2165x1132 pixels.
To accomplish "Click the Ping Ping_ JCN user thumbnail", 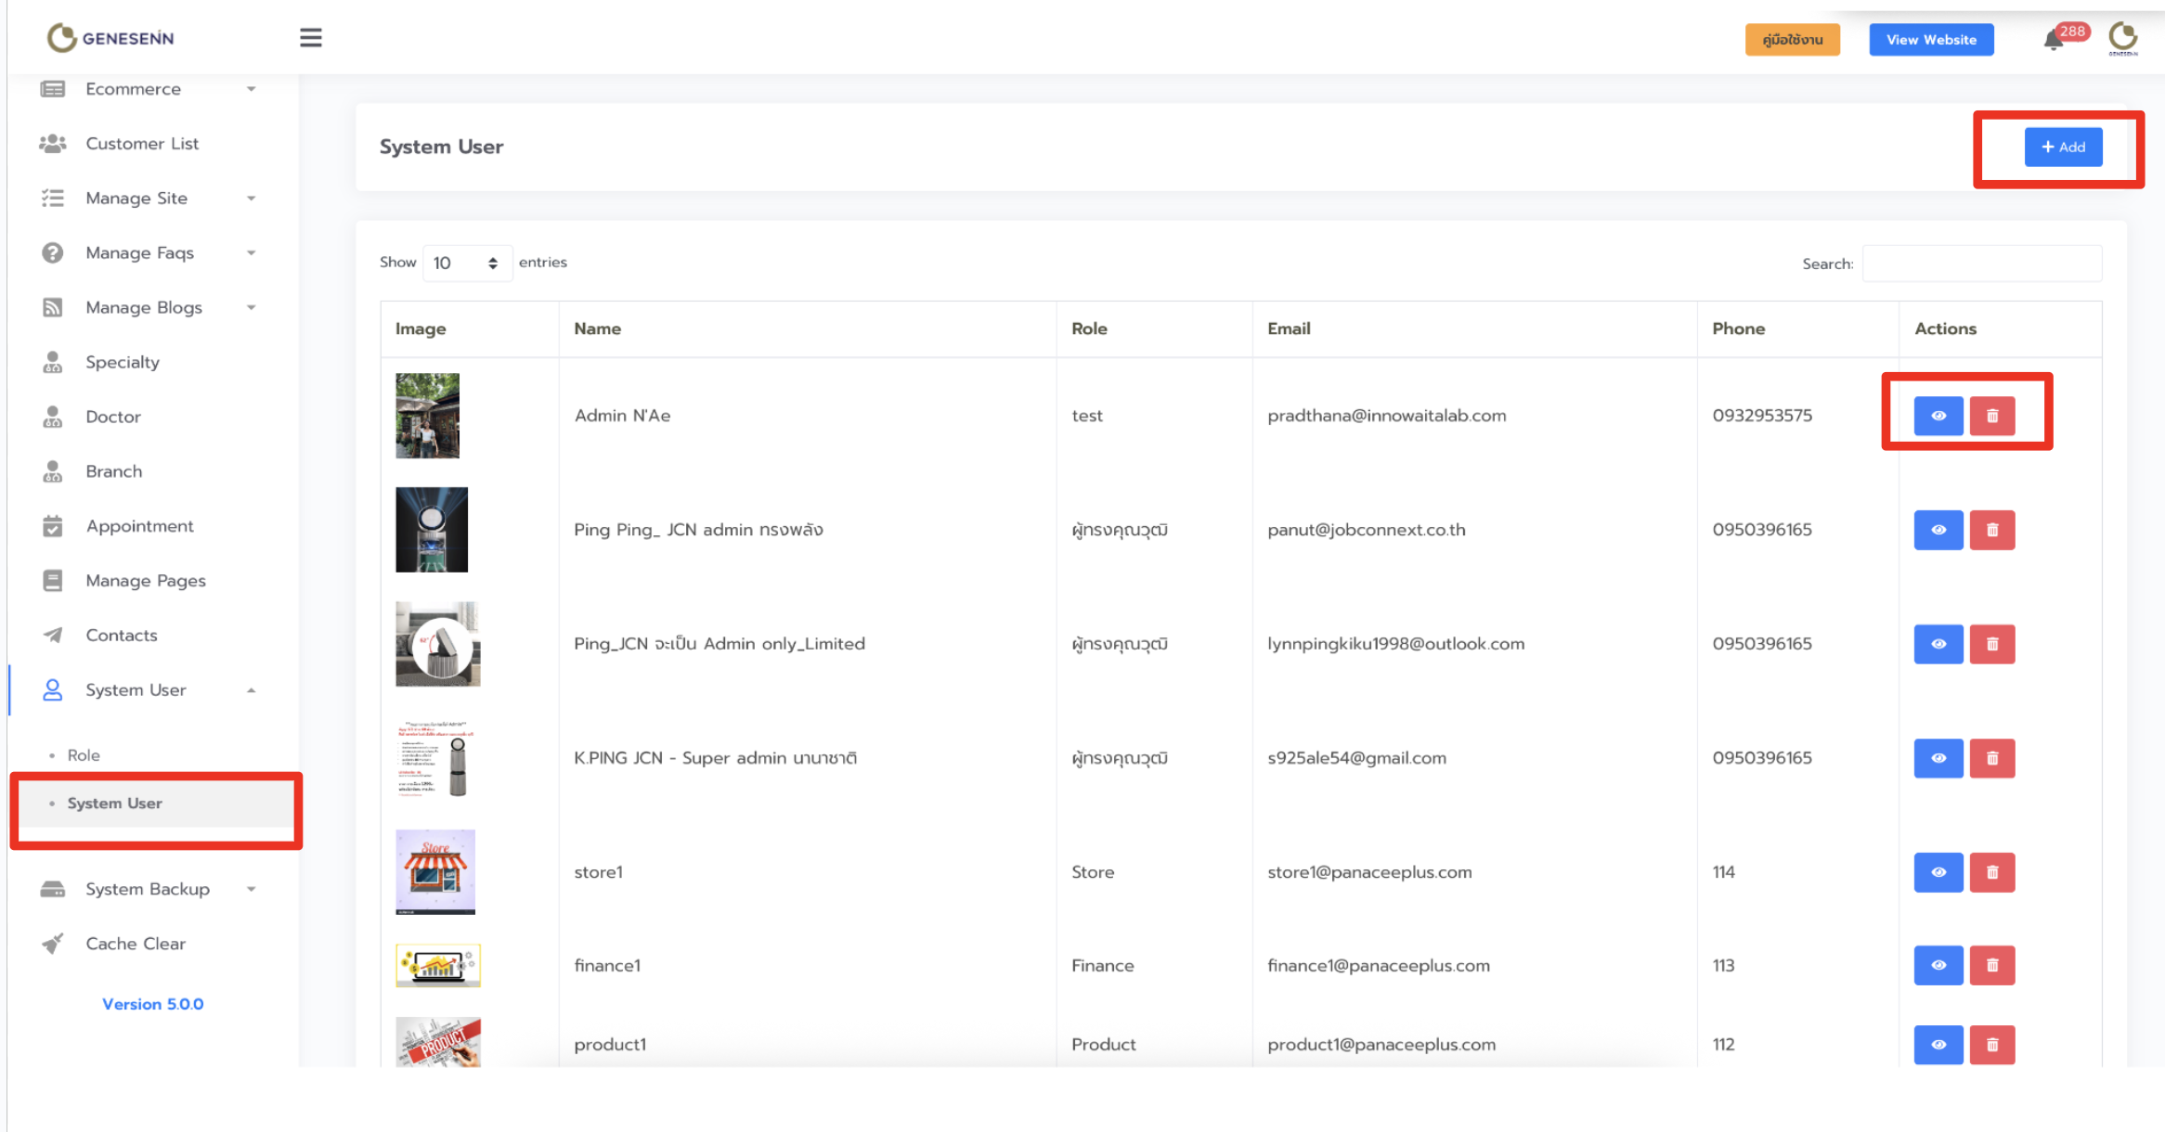I will tap(432, 530).
